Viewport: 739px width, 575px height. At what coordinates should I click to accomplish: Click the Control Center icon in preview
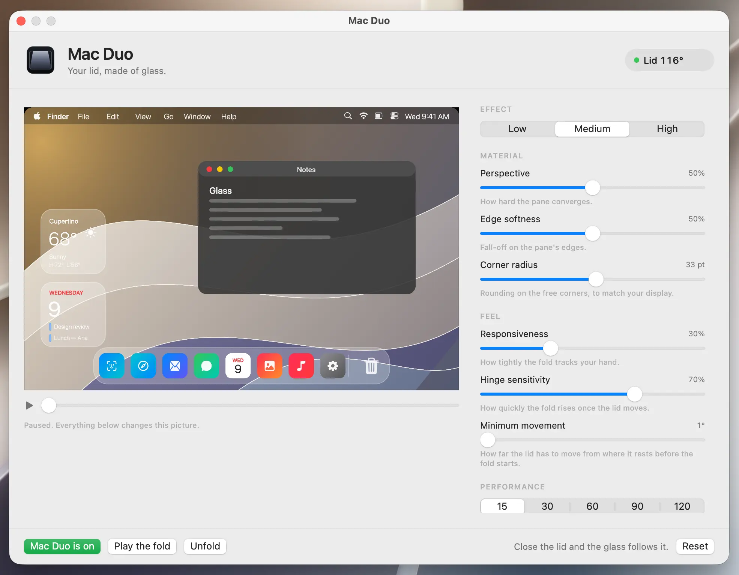394,116
